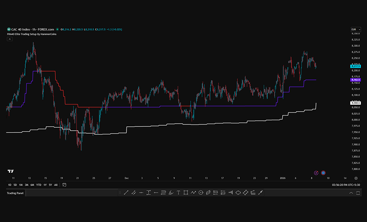367x222 pixels.
Task: Click the lightning bolt event marker
Action: pyautogui.click(x=316, y=173)
